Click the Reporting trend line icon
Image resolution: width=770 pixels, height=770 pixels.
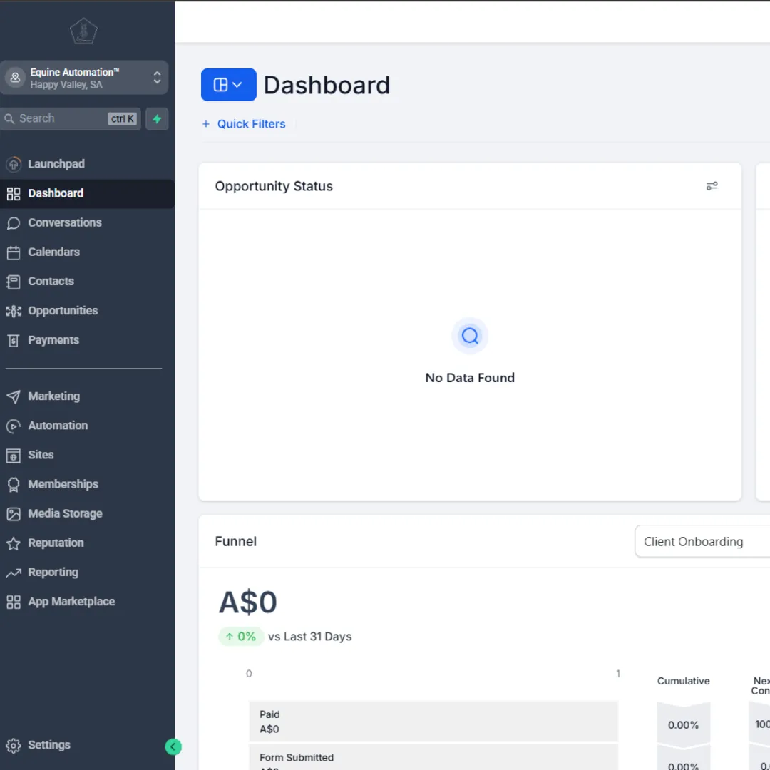(x=14, y=573)
